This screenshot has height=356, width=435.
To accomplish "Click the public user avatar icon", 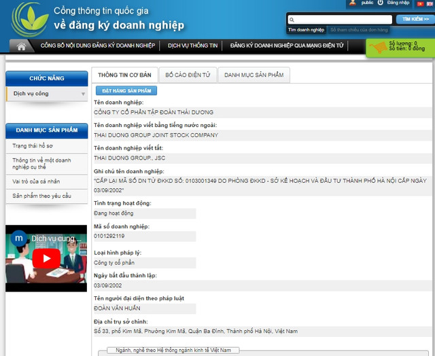I will tap(352, 3).
